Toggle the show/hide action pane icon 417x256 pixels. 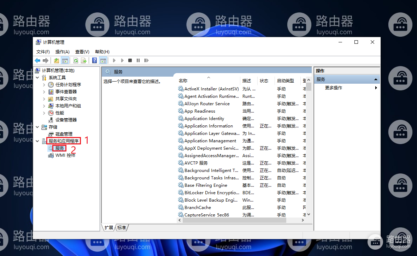[x=103, y=61]
